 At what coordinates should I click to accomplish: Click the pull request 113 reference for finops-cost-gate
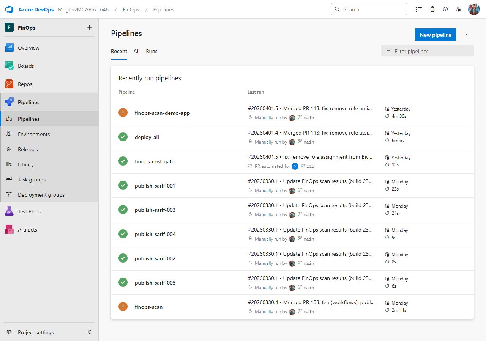(308, 166)
